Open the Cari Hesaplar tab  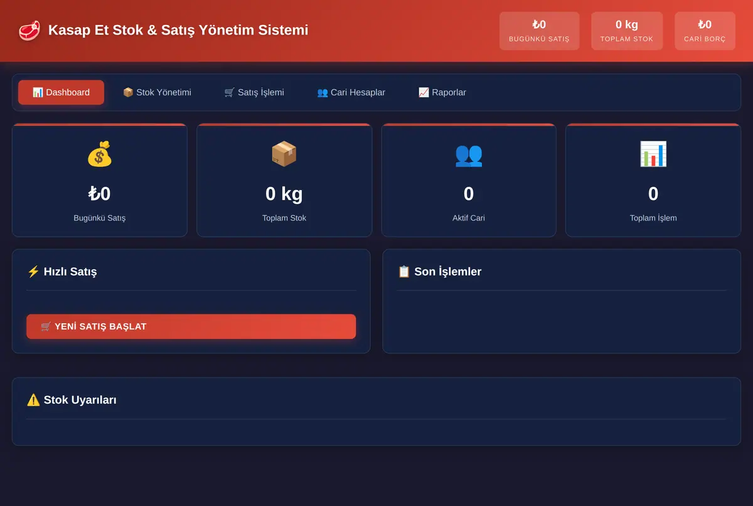[x=351, y=92]
